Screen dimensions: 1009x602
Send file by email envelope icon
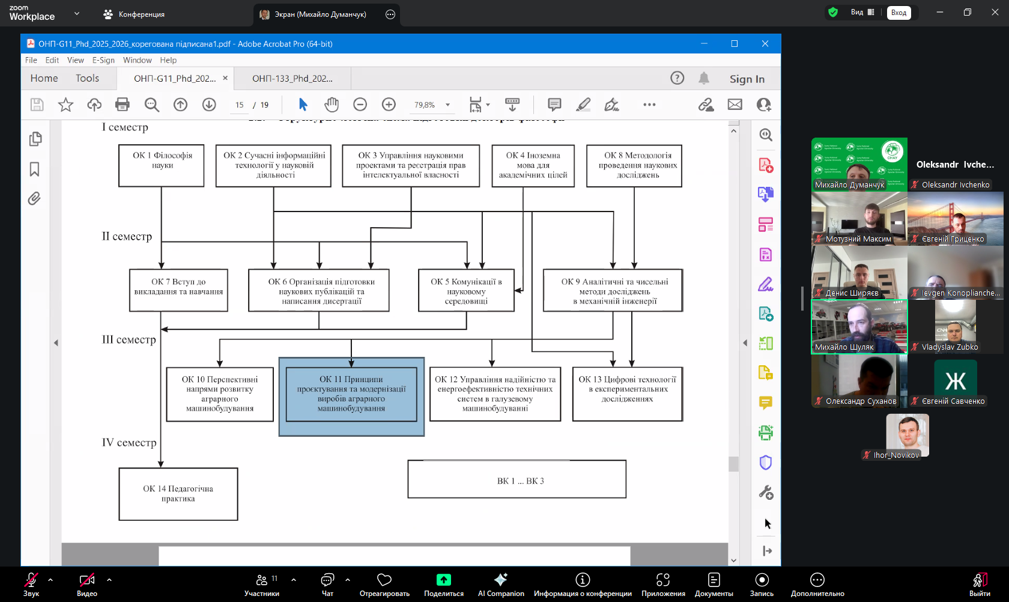click(735, 105)
